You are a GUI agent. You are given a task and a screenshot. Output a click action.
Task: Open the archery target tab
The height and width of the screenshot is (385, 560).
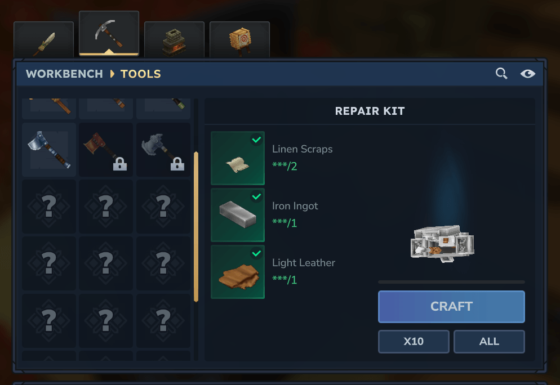[239, 39]
